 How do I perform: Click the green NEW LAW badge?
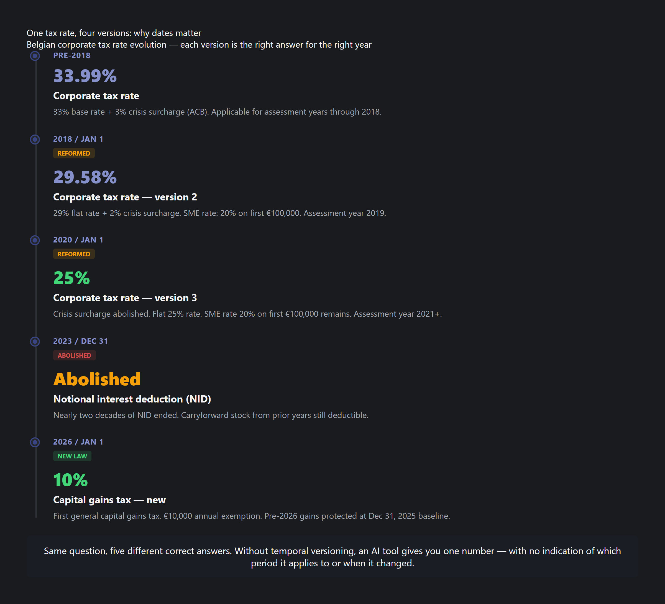[x=72, y=456]
